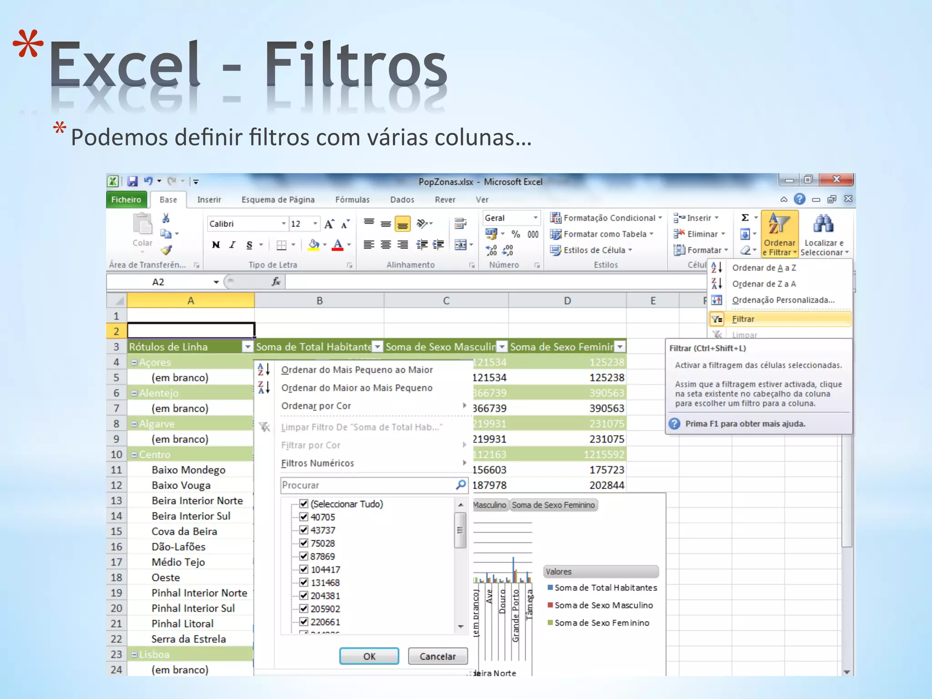The width and height of the screenshot is (932, 699).
Task: Toggle bold N formatting button
Action: (216, 245)
